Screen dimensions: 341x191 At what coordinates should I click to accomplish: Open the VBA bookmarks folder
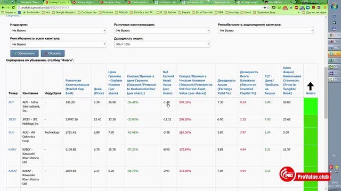click(219, 12)
